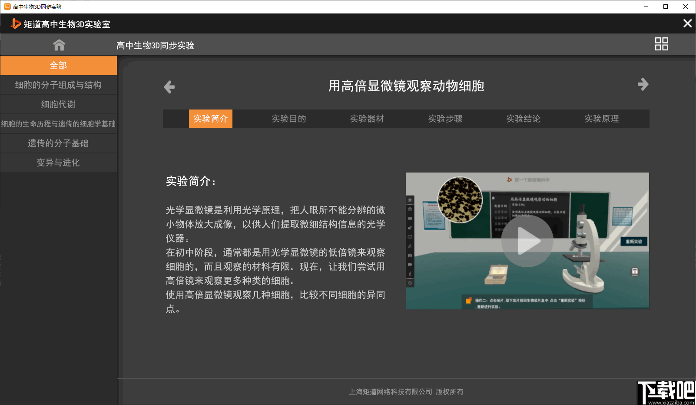
Task: Play the experiment preview video
Action: 527,241
